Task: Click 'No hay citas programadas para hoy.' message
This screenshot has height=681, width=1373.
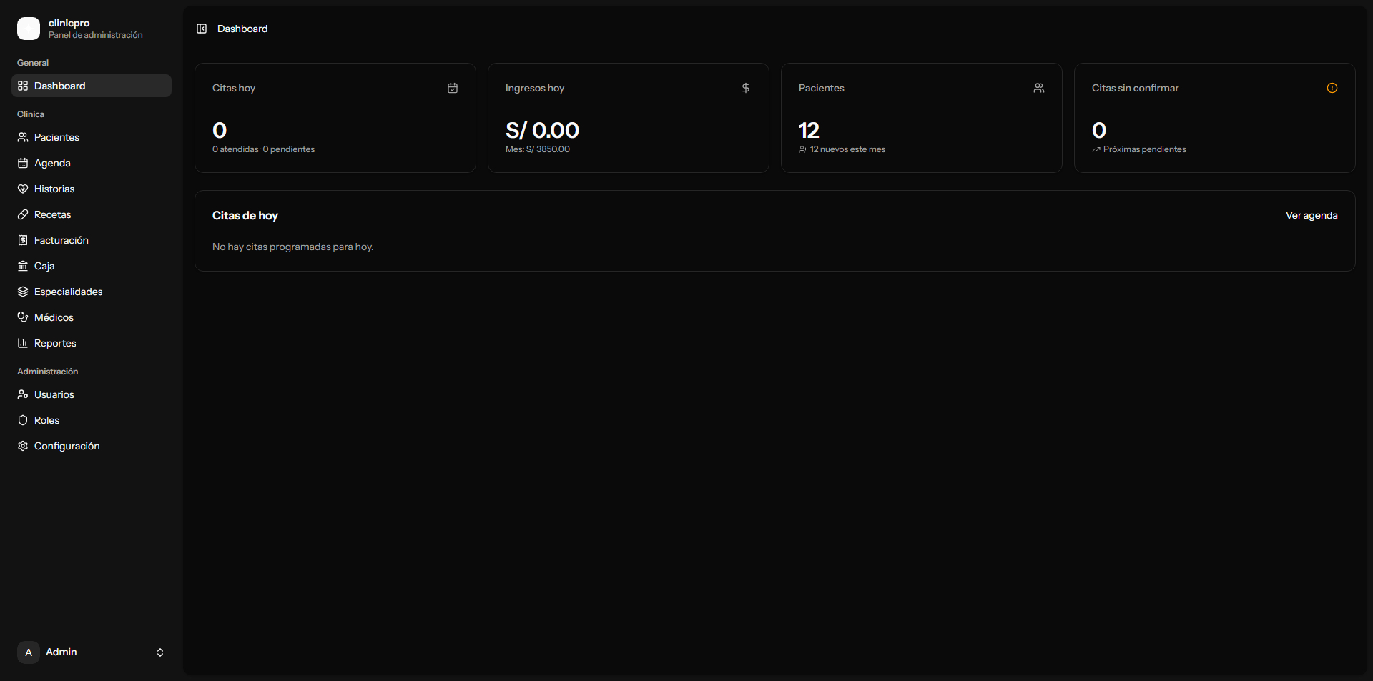Action: coord(293,247)
